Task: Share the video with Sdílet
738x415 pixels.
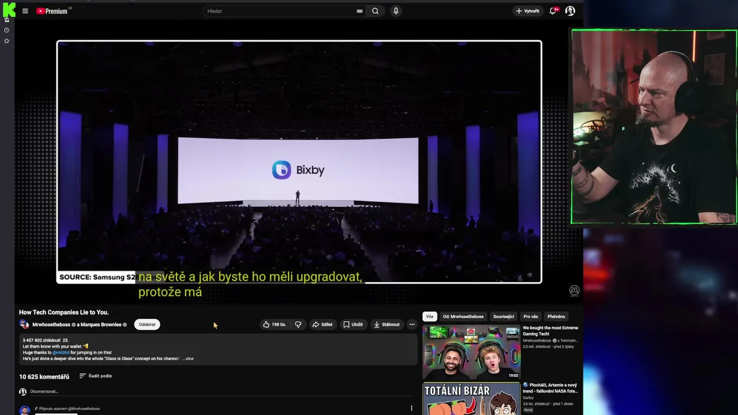Action: tap(322, 325)
